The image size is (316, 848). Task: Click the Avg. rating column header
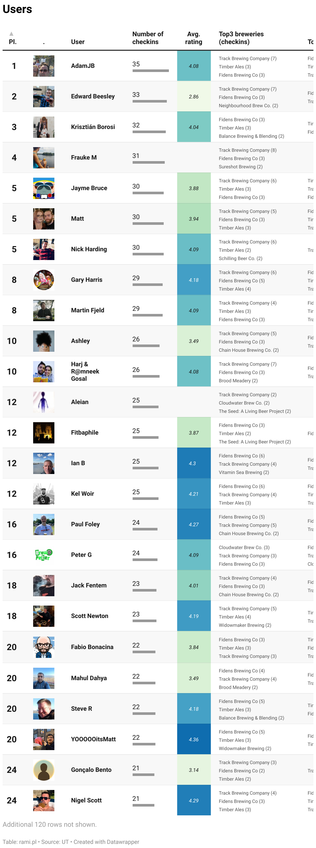pos(193,38)
